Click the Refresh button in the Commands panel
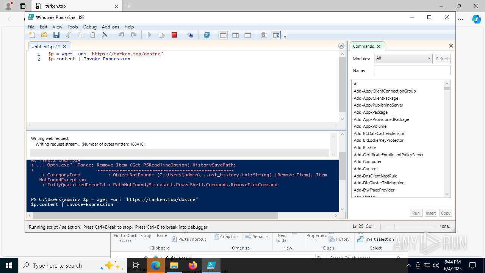Image resolution: width=485 pixels, height=273 pixels. tap(443, 59)
